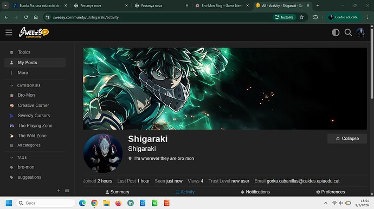This screenshot has height=209, width=374.
Task: Expand the More sidebar menu
Action: point(23,73)
